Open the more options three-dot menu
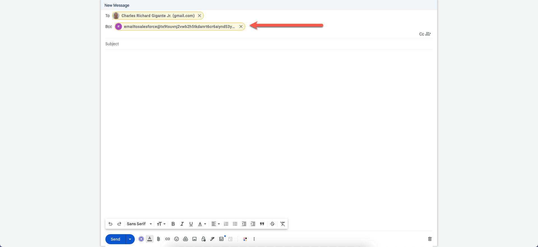The height and width of the screenshot is (247, 538). click(x=254, y=239)
